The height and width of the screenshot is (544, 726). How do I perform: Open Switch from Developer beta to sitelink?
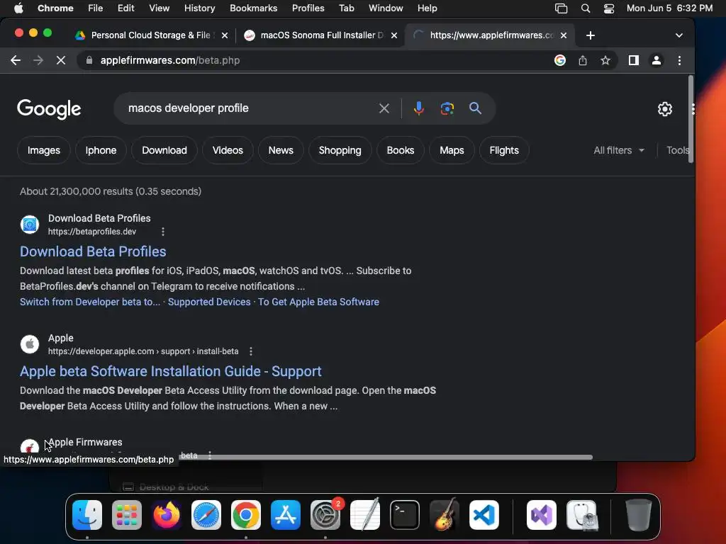tap(90, 302)
